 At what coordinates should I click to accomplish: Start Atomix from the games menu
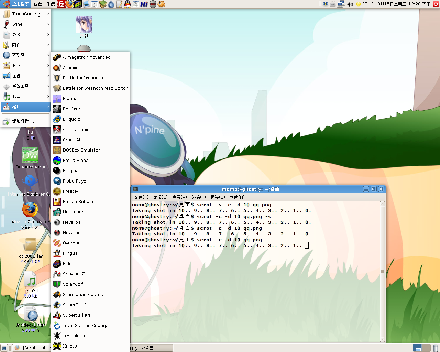tap(90, 68)
